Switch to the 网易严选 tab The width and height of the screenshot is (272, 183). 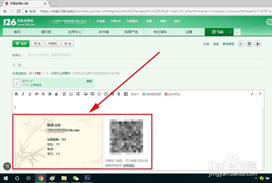point(131,32)
